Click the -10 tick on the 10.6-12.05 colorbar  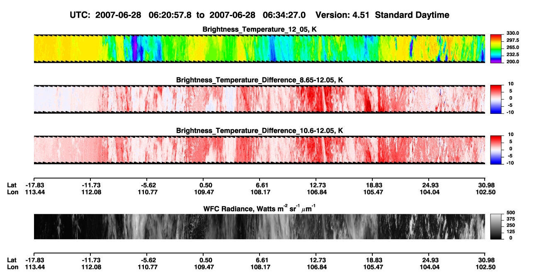click(x=509, y=163)
